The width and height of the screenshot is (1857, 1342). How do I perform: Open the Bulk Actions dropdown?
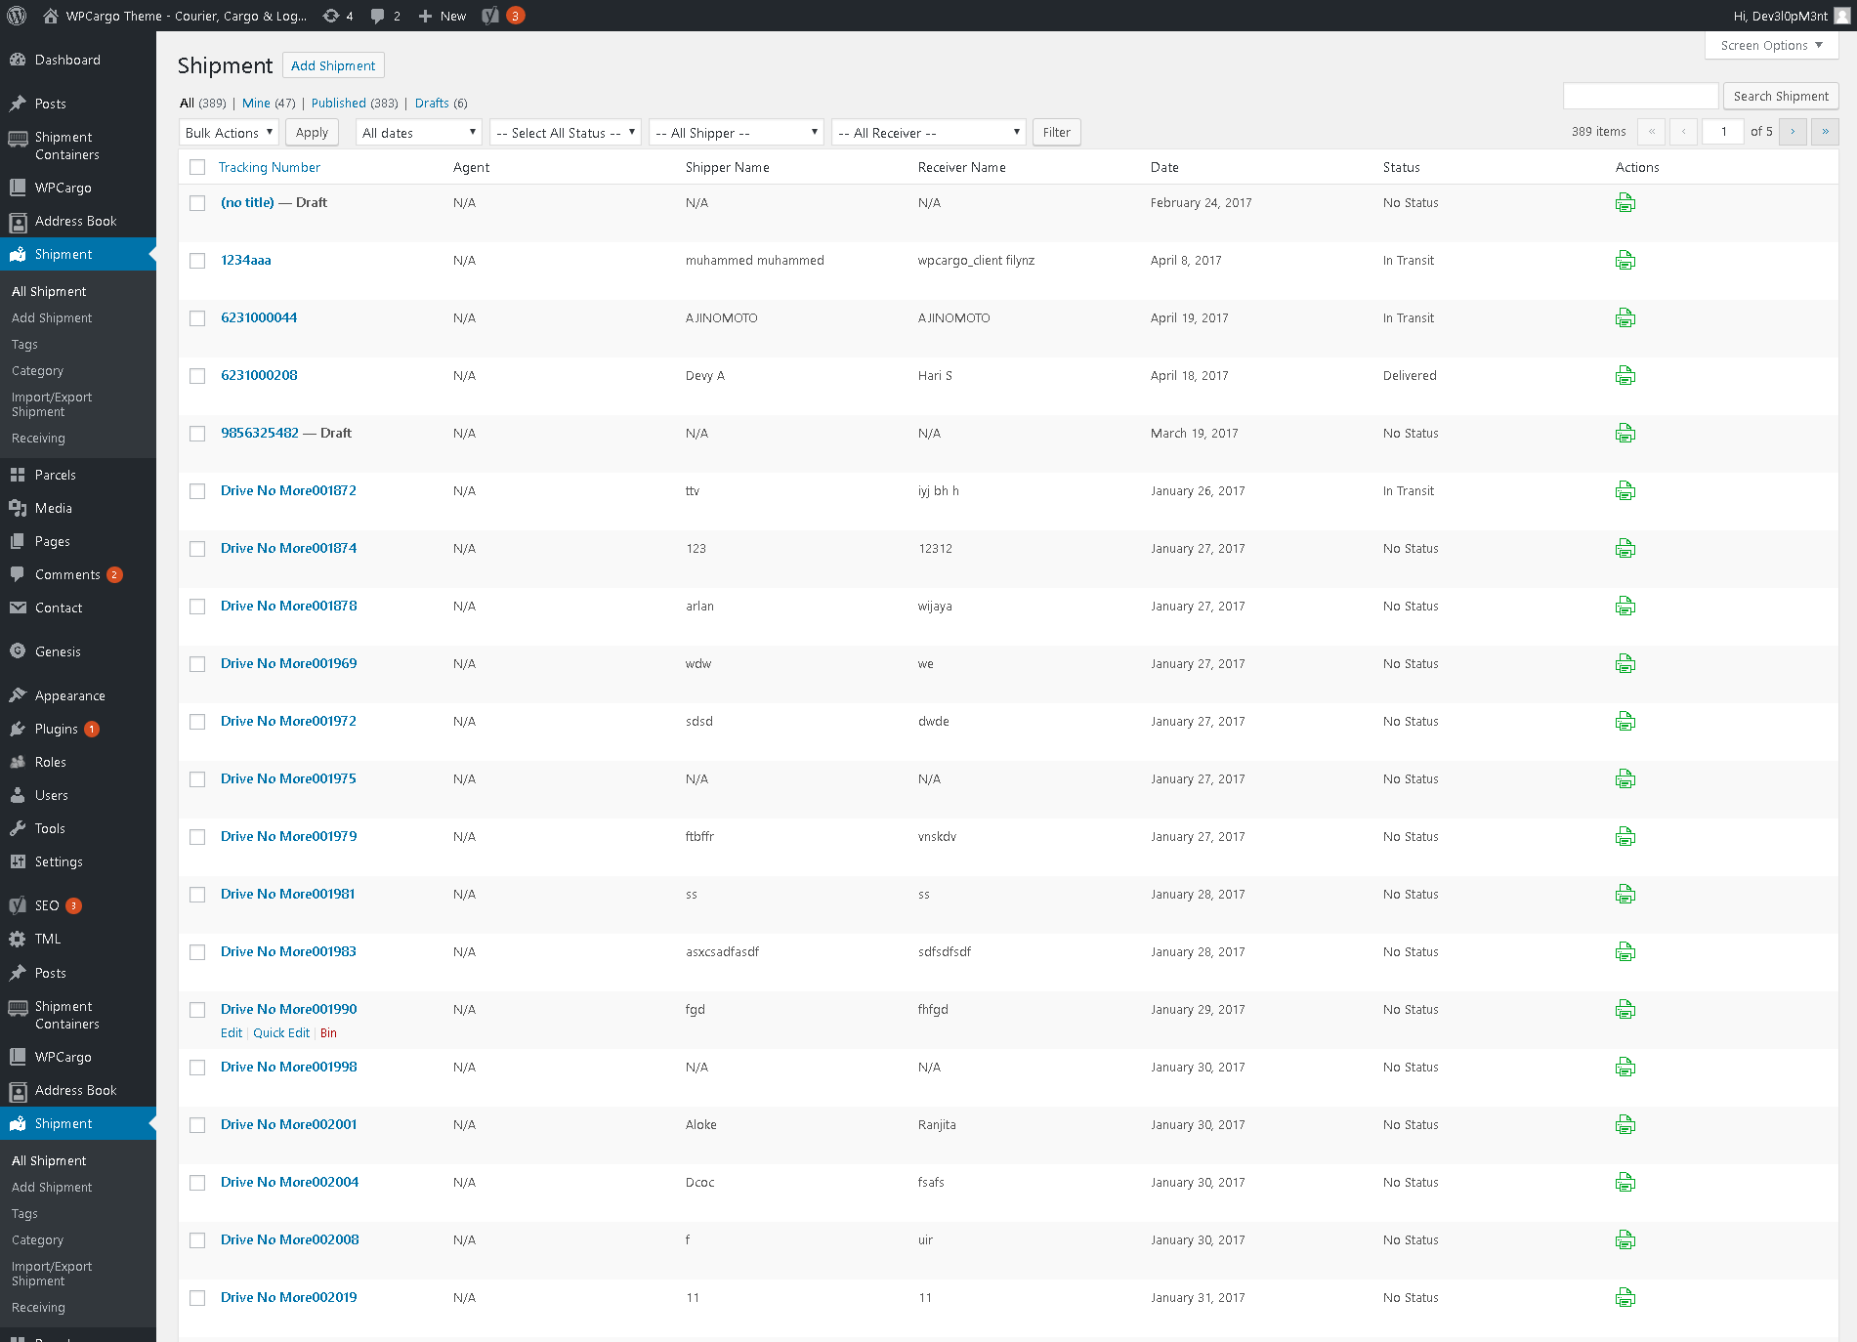coord(230,133)
